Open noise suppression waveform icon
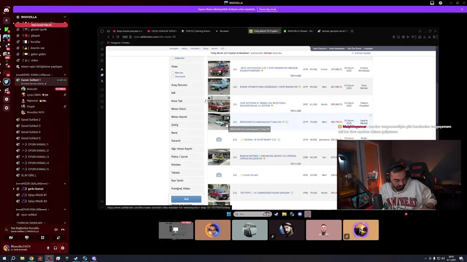Viewport: 467px width, 262px height. [56, 230]
